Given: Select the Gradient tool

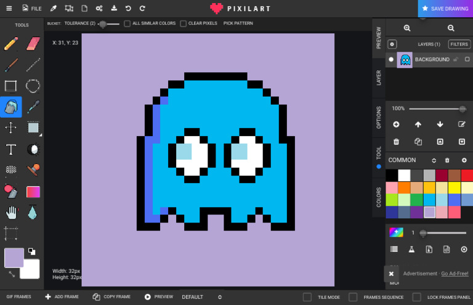Looking at the screenshot, I should [x=33, y=192].
